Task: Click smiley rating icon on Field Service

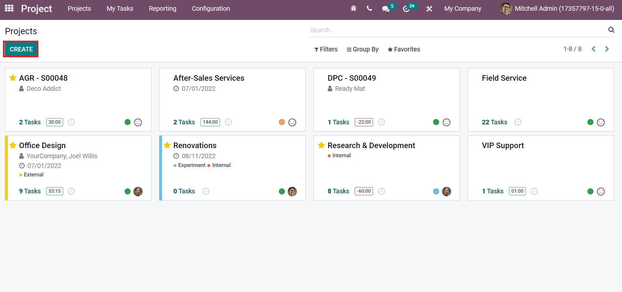Action: [601, 122]
